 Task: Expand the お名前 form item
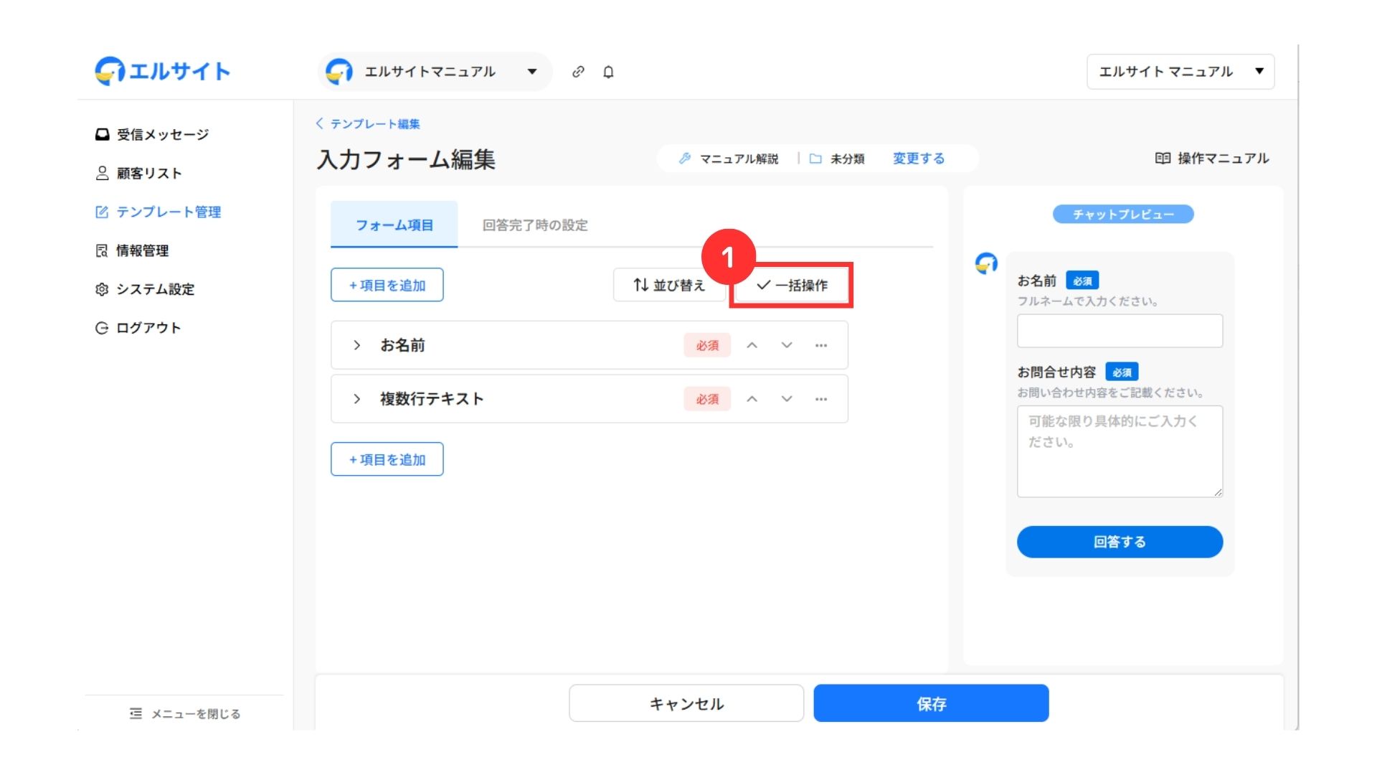pyautogui.click(x=356, y=345)
